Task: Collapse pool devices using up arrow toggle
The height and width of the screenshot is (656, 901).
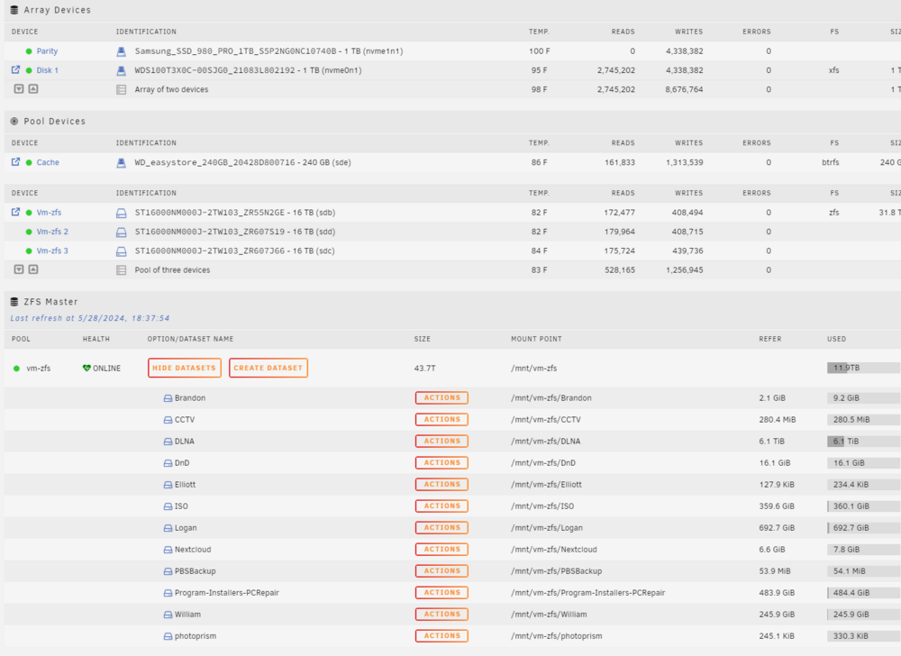Action: 33,269
